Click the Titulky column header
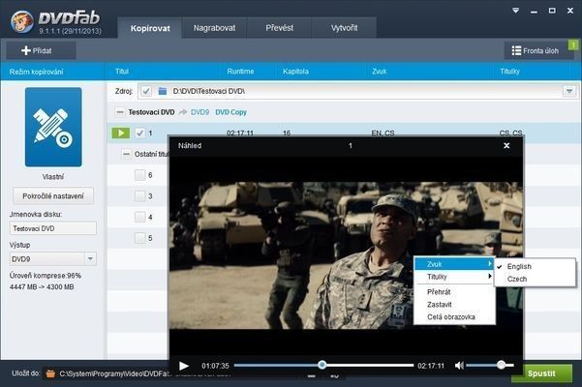Screen dimensions: 582x387 (x=509, y=72)
